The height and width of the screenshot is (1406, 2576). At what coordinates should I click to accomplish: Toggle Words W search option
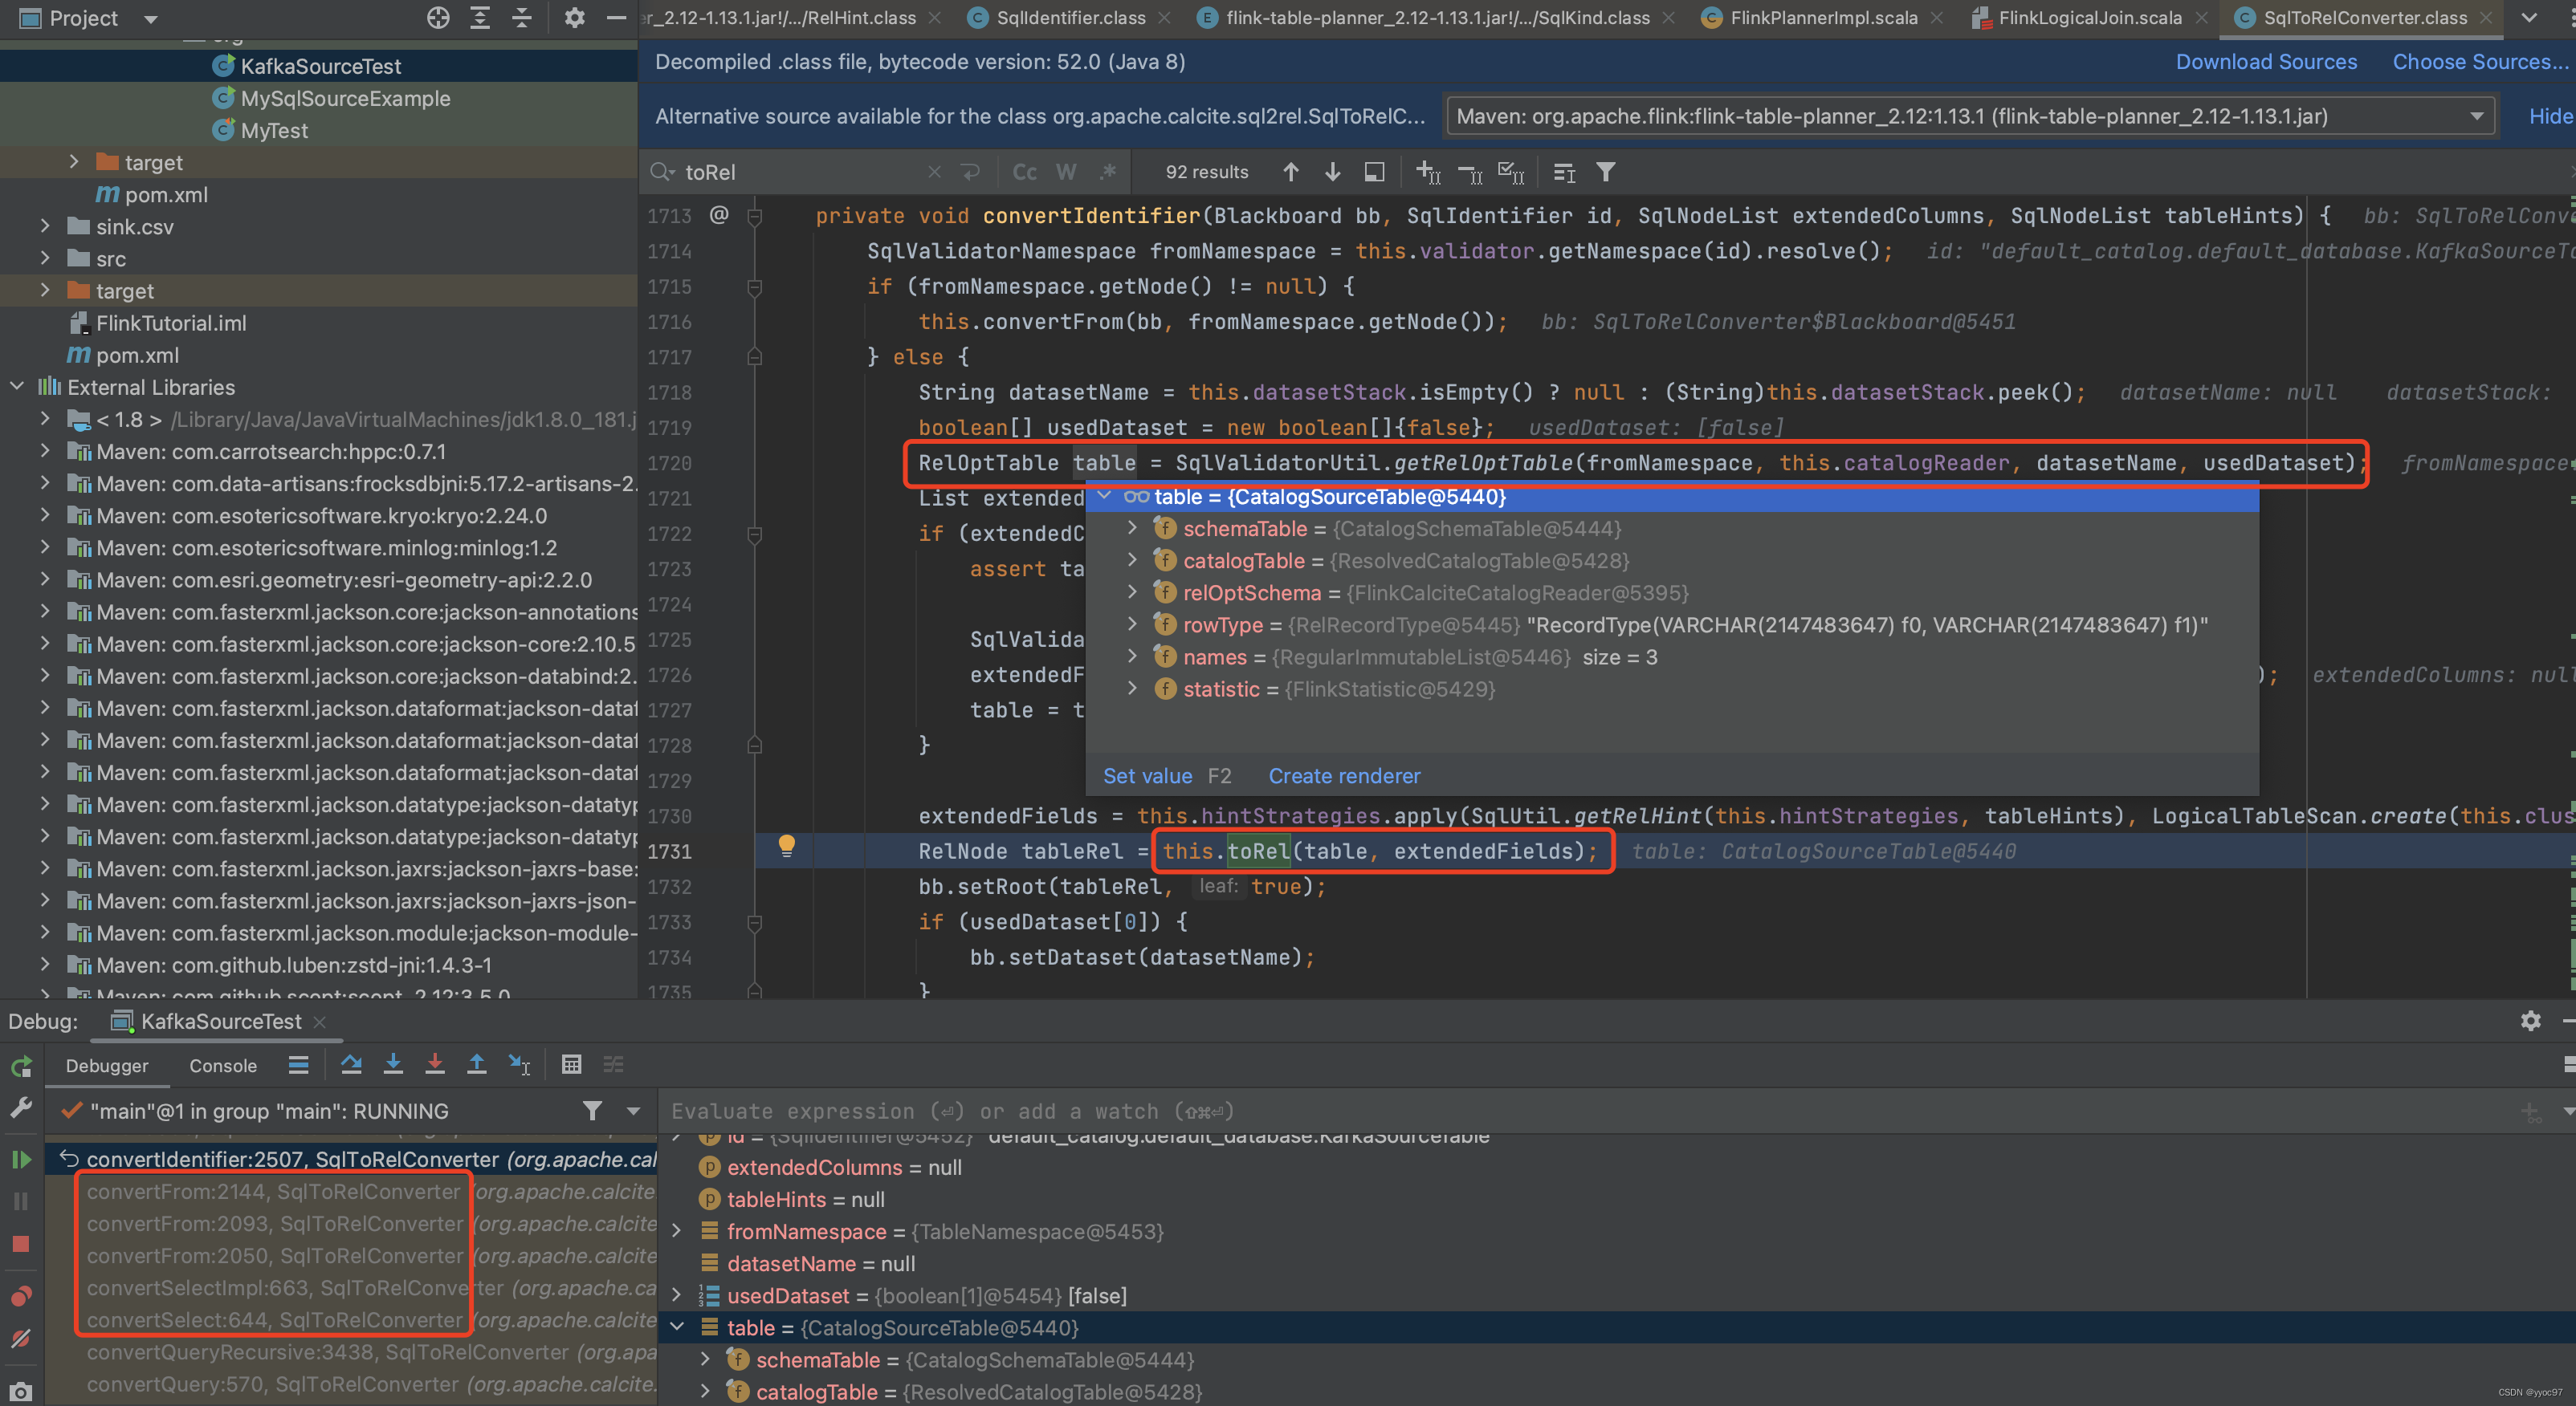(x=1066, y=172)
